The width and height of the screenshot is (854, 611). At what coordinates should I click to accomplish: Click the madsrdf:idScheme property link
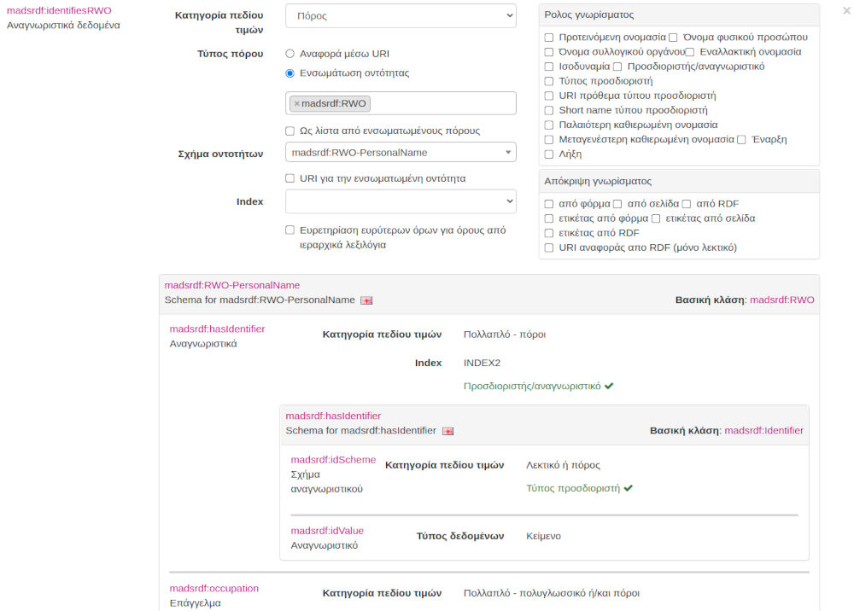click(x=333, y=460)
